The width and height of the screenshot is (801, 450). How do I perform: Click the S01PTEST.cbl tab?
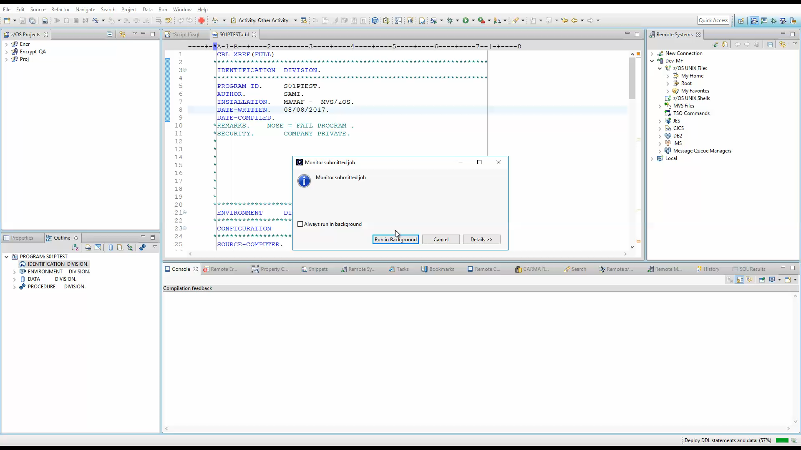(x=233, y=34)
